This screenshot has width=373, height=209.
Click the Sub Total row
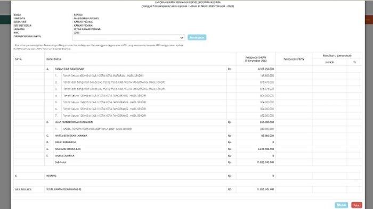[188, 162]
